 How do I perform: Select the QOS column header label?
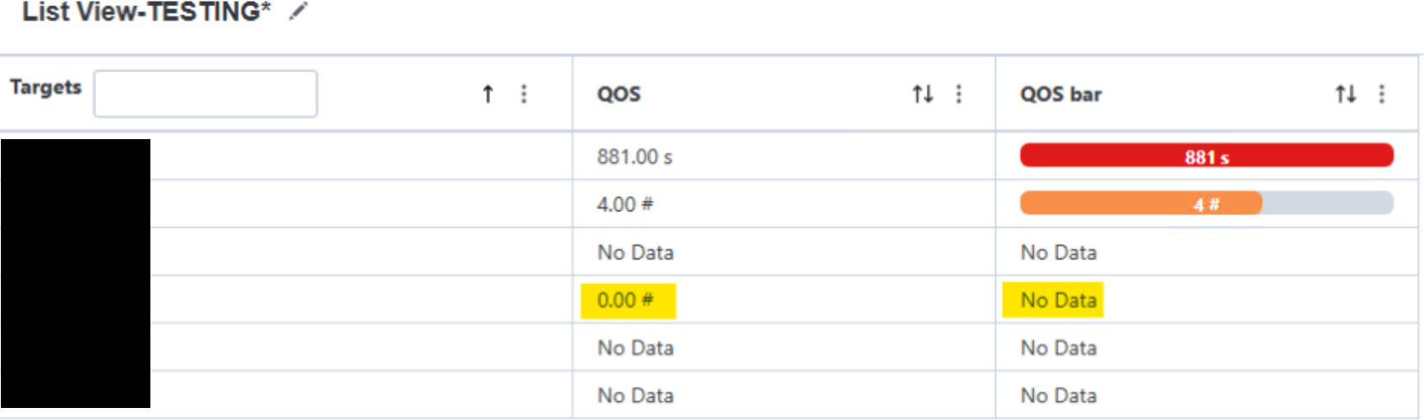pyautogui.click(x=619, y=94)
